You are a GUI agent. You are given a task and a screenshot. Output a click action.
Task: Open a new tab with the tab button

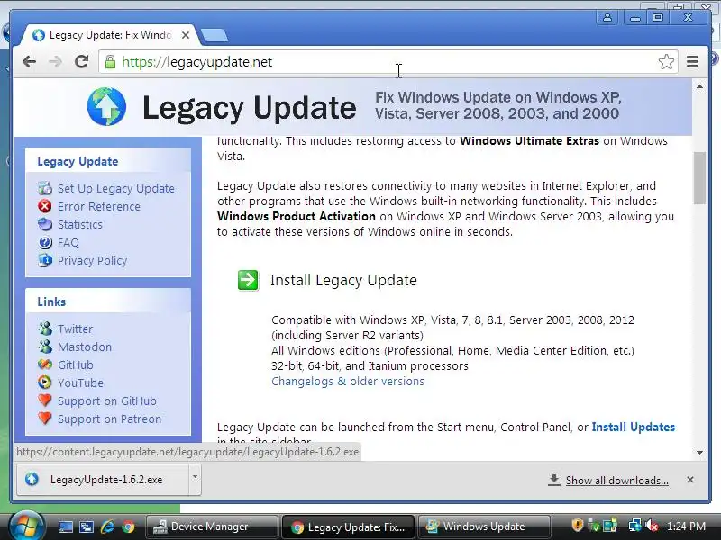tap(214, 35)
